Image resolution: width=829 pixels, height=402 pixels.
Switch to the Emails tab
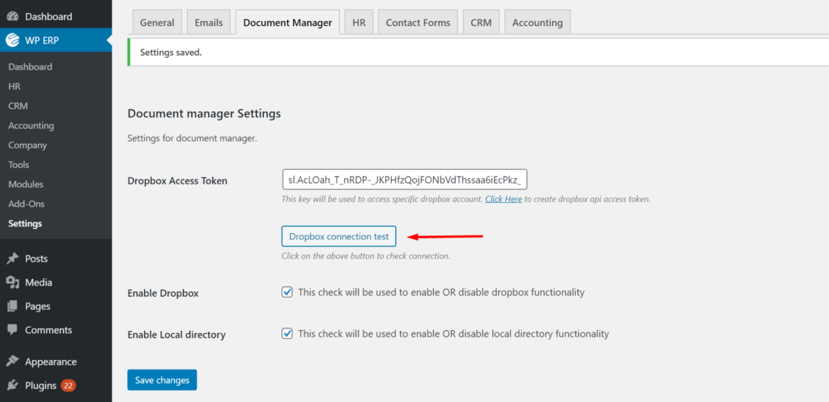point(209,23)
